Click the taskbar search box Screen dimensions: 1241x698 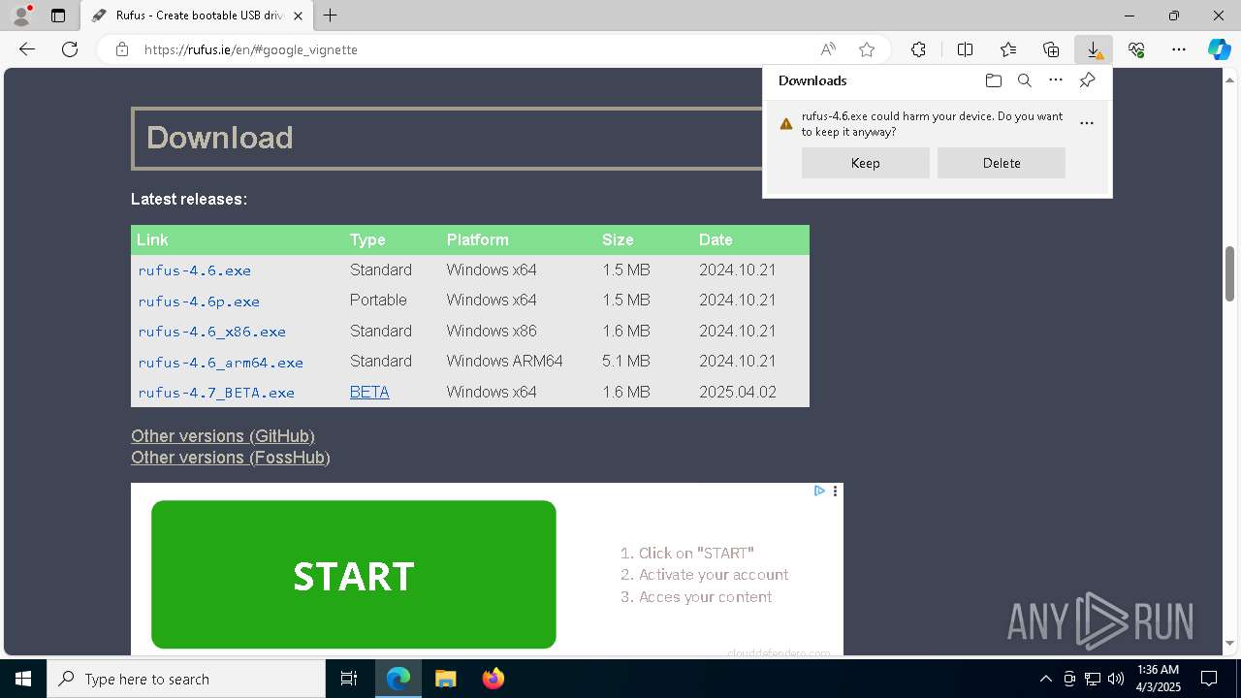(x=186, y=679)
